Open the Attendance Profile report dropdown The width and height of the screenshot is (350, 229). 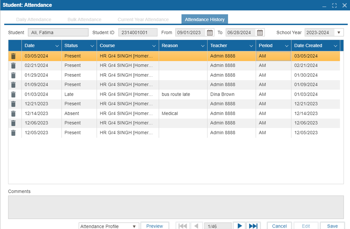point(134,226)
